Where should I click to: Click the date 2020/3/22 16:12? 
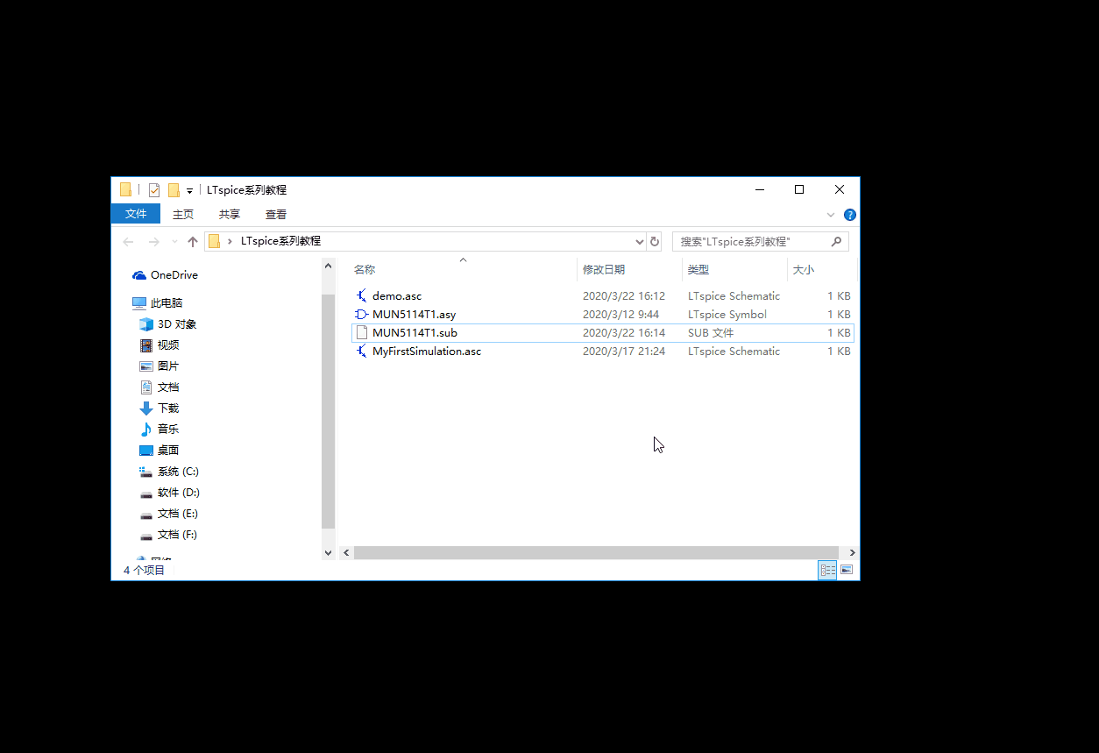click(624, 296)
